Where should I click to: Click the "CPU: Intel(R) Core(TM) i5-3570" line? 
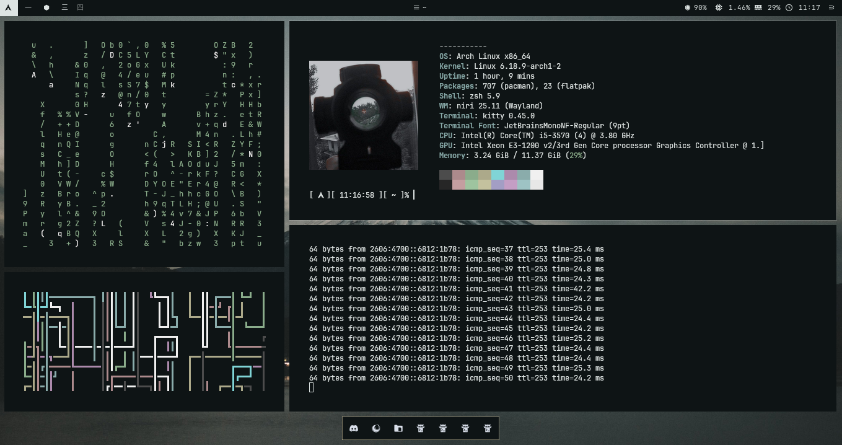click(537, 136)
